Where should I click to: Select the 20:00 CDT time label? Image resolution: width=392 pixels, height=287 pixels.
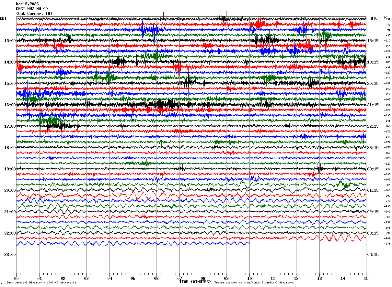[x=10, y=190]
